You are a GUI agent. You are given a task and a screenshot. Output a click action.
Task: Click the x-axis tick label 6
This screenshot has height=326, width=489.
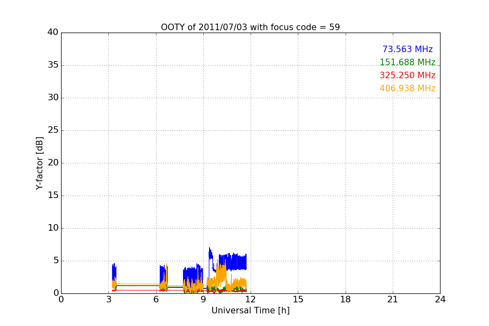(x=156, y=299)
